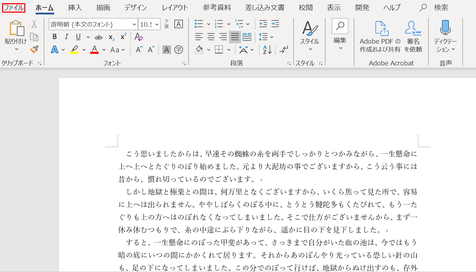Screen dimensions: 476x272
Task: Click Adobe PDF の作成および共有 button
Action: click(x=380, y=37)
